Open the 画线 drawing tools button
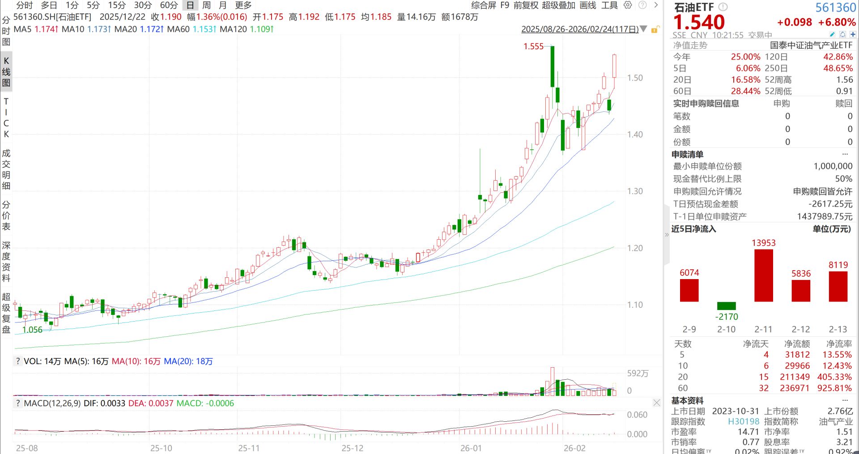 coord(587,5)
